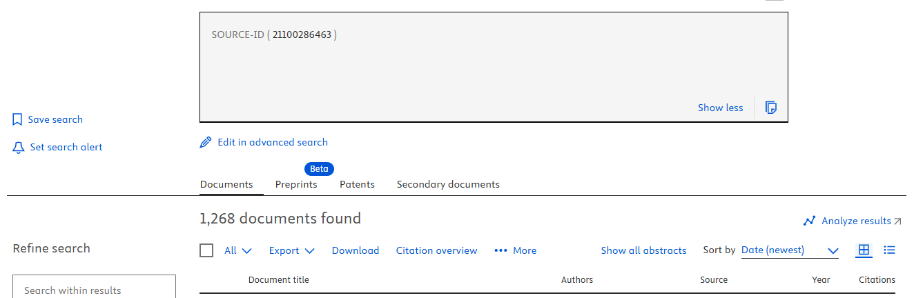Click the Set search alert bell icon
This screenshot has width=914, height=298.
pyautogui.click(x=19, y=148)
